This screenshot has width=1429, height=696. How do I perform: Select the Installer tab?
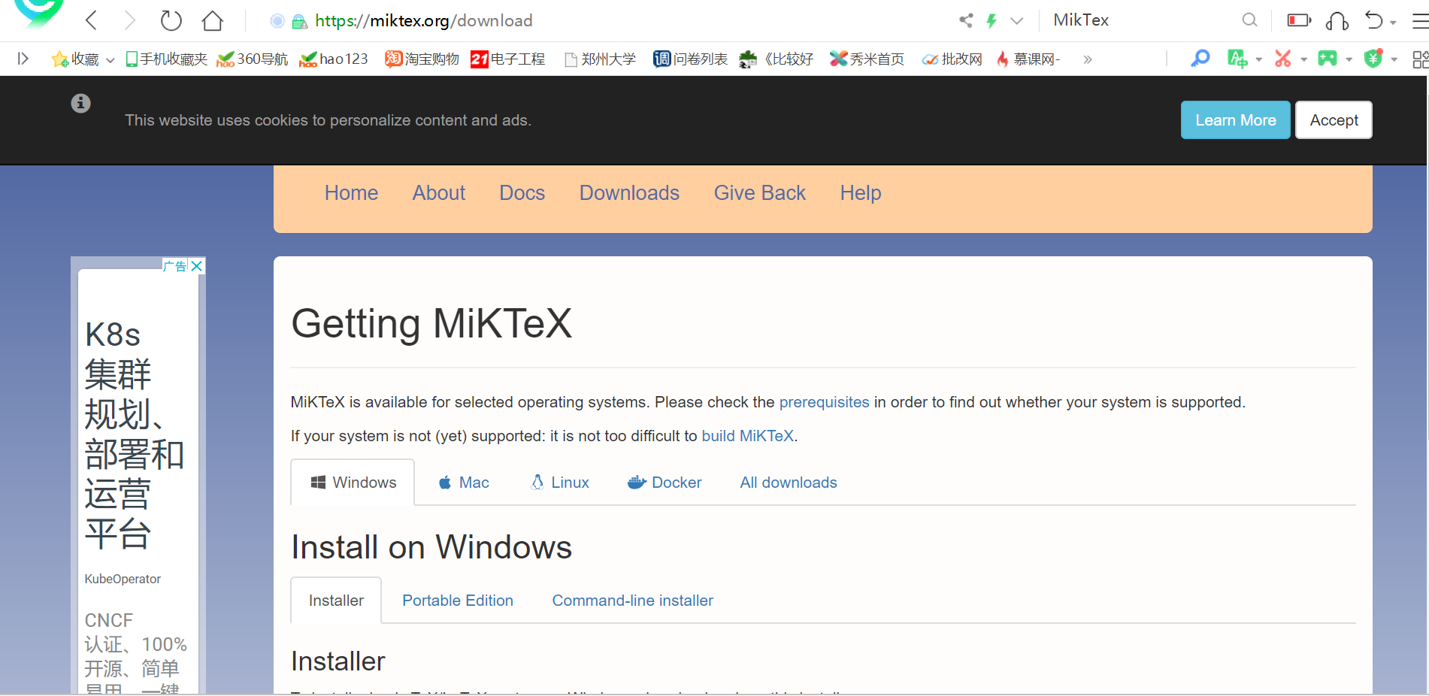[x=336, y=601]
